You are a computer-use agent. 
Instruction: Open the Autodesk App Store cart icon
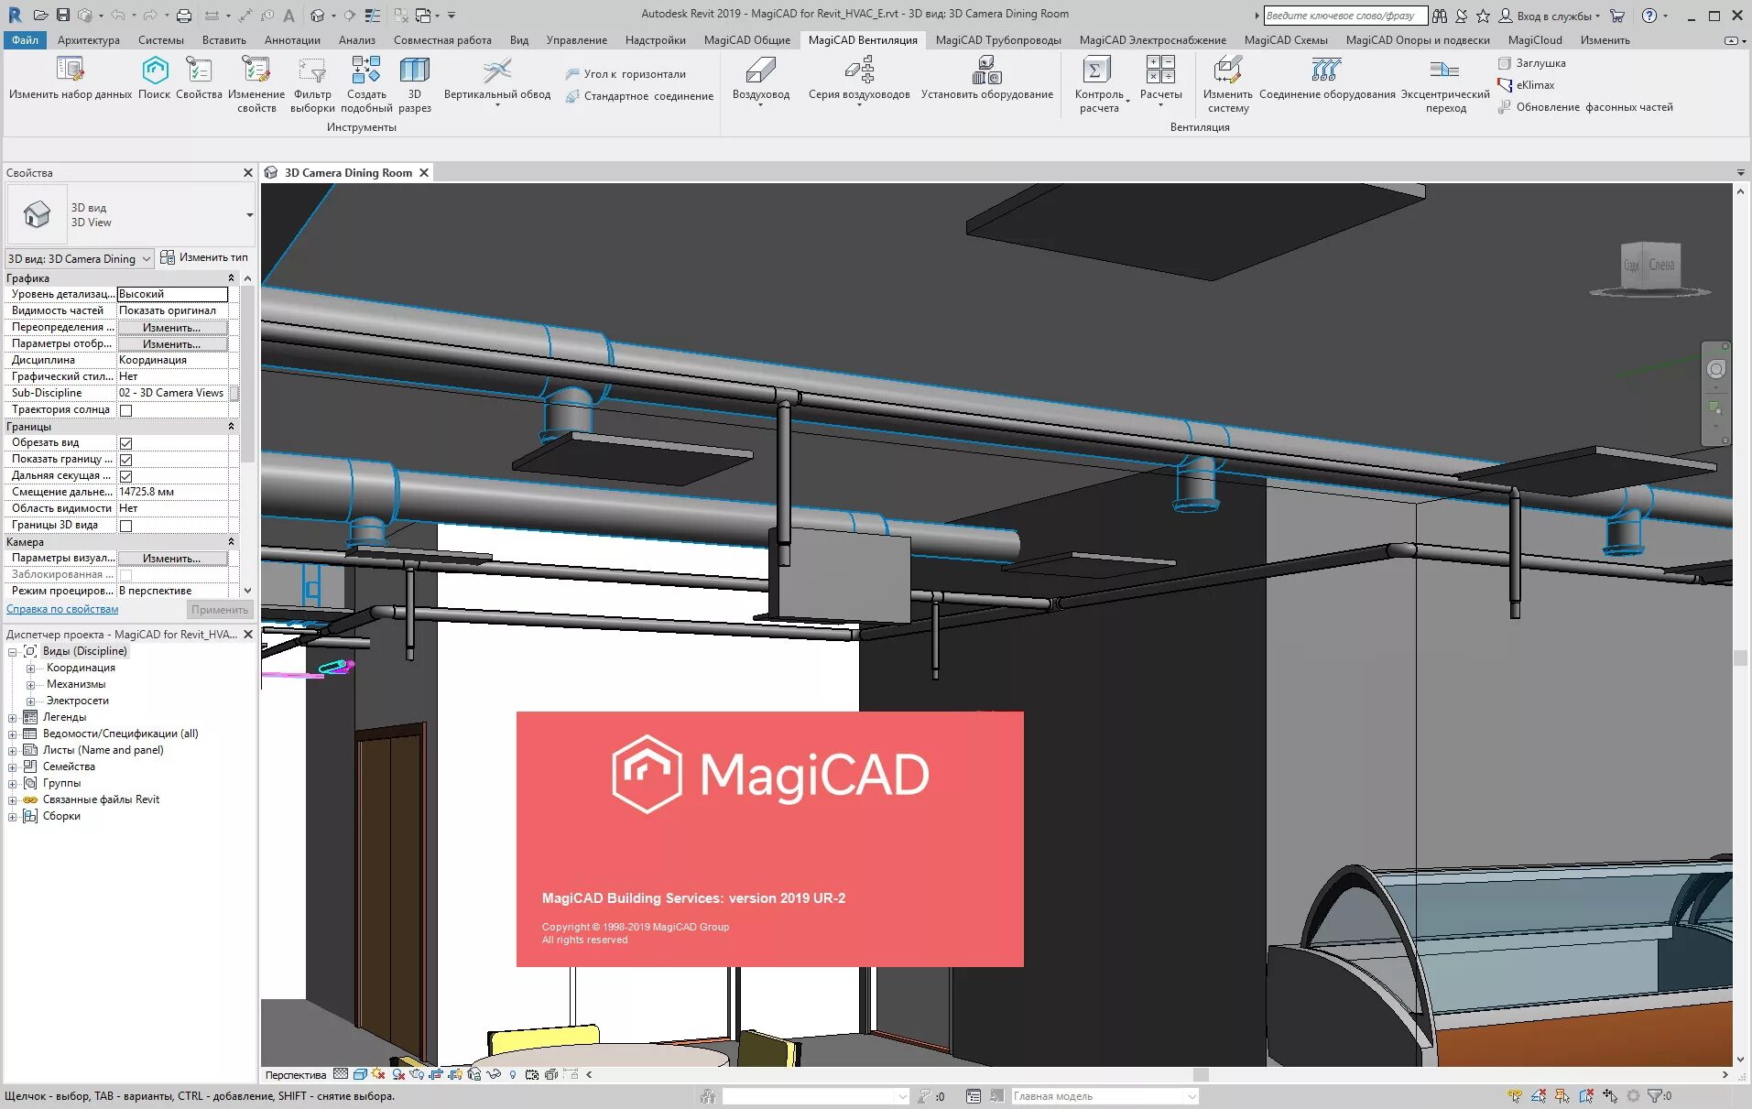pos(1617,16)
